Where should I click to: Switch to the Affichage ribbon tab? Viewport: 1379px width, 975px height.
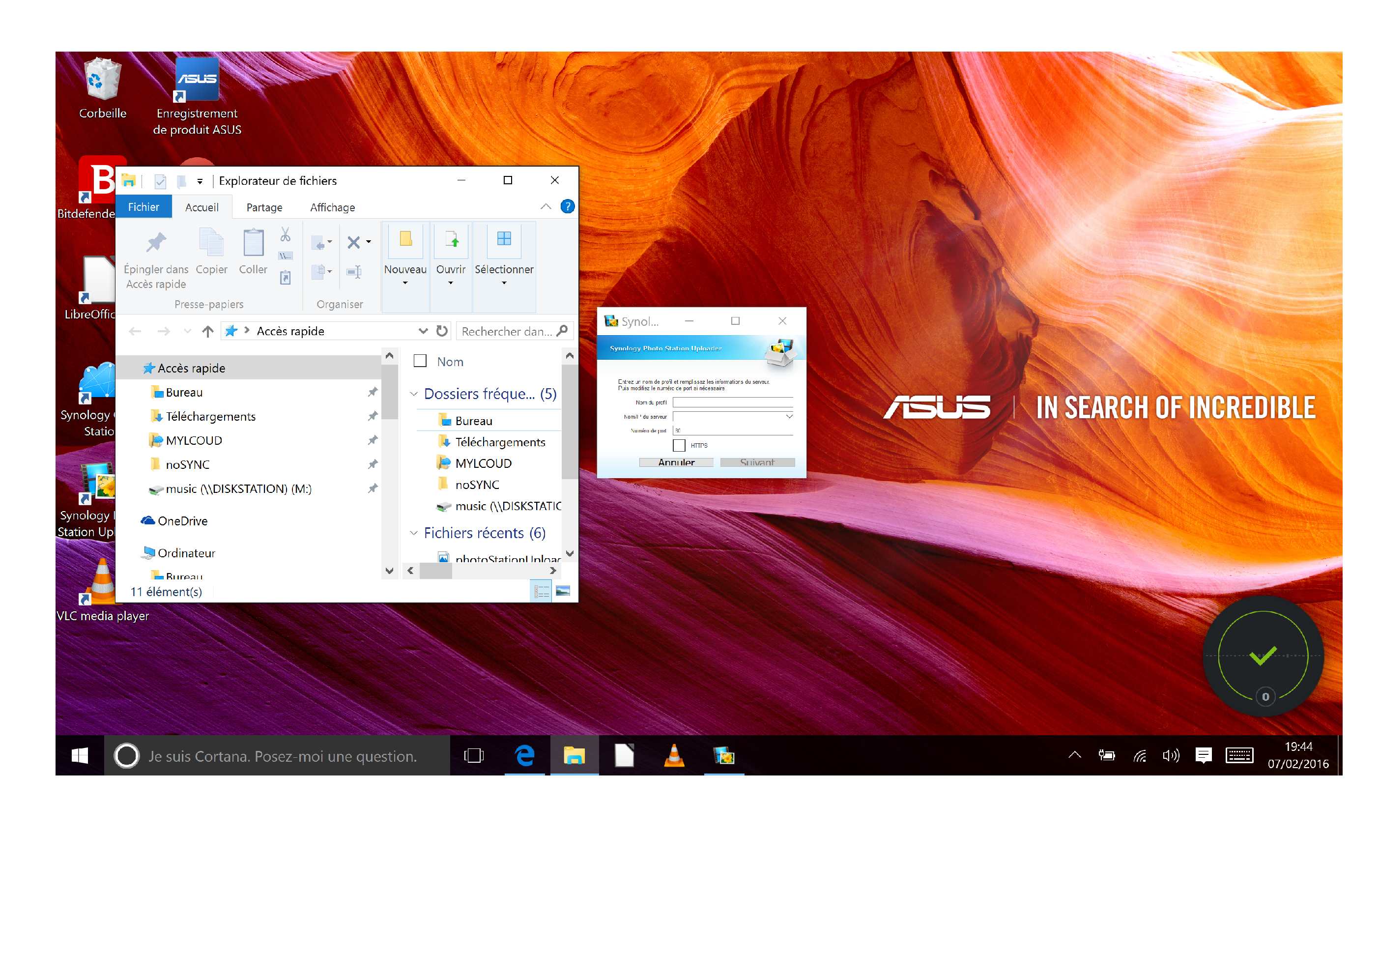332,207
